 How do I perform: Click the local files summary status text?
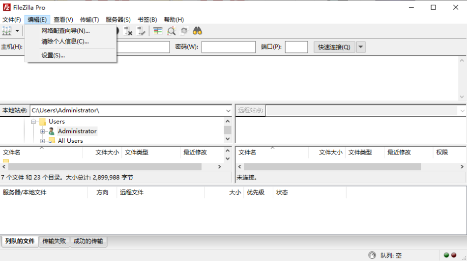coord(67,178)
